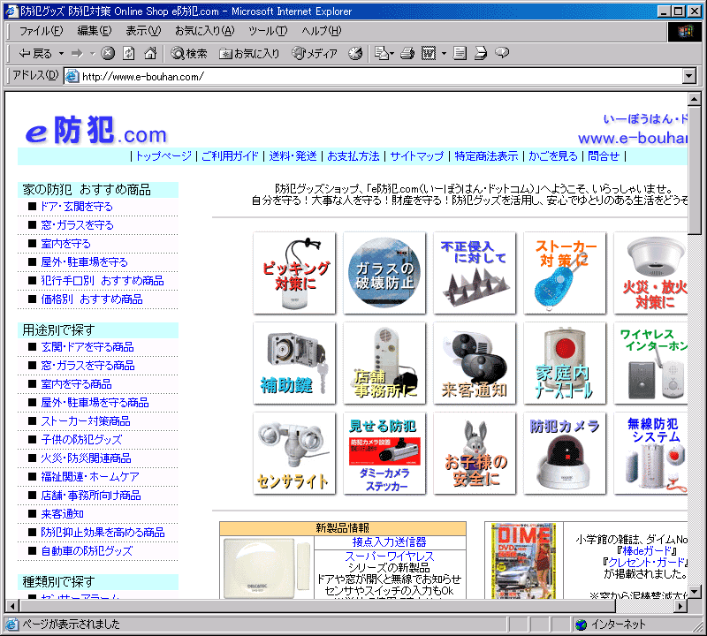The image size is (707, 636).
Task: Open sidebar link ストーカー対策商品
Action: click(86, 421)
